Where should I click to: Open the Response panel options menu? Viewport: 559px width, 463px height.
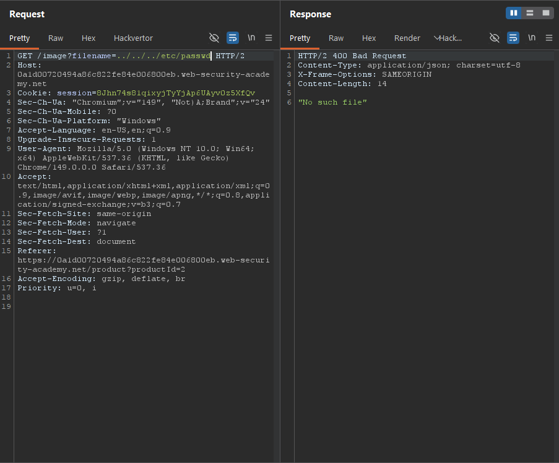click(x=549, y=38)
